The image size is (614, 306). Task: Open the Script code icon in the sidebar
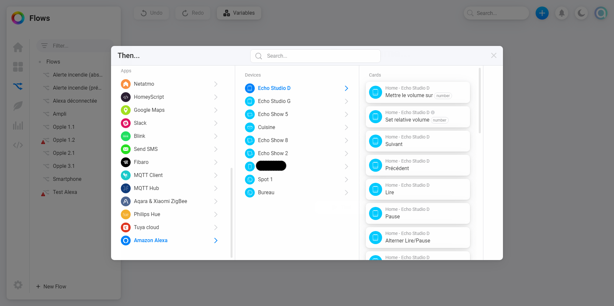pos(18,145)
